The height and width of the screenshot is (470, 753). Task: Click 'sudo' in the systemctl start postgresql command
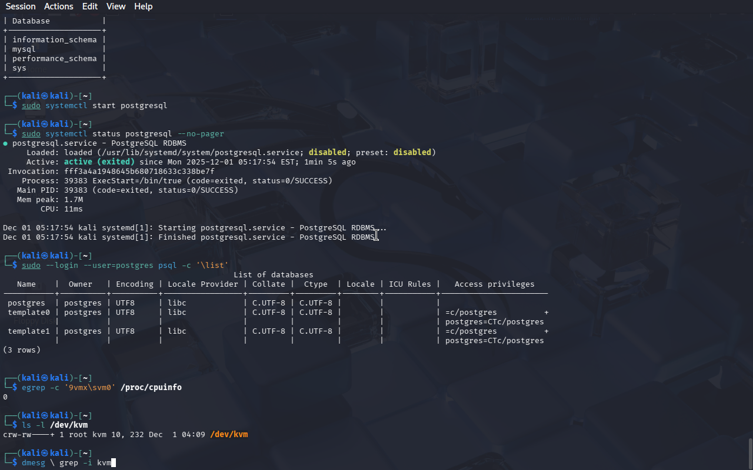31,106
